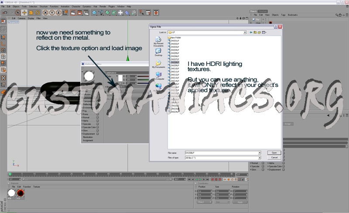Open the View Menu icon in Open File dialog
Screen dimensions: 349x213
(264, 33)
